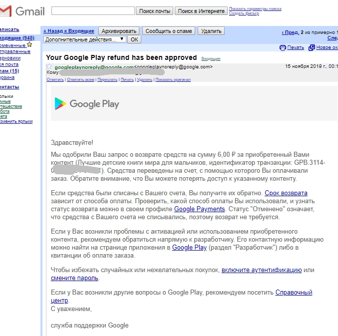Click the Поиск в Интернете button
This screenshot has width=338, height=336.
[x=201, y=11]
